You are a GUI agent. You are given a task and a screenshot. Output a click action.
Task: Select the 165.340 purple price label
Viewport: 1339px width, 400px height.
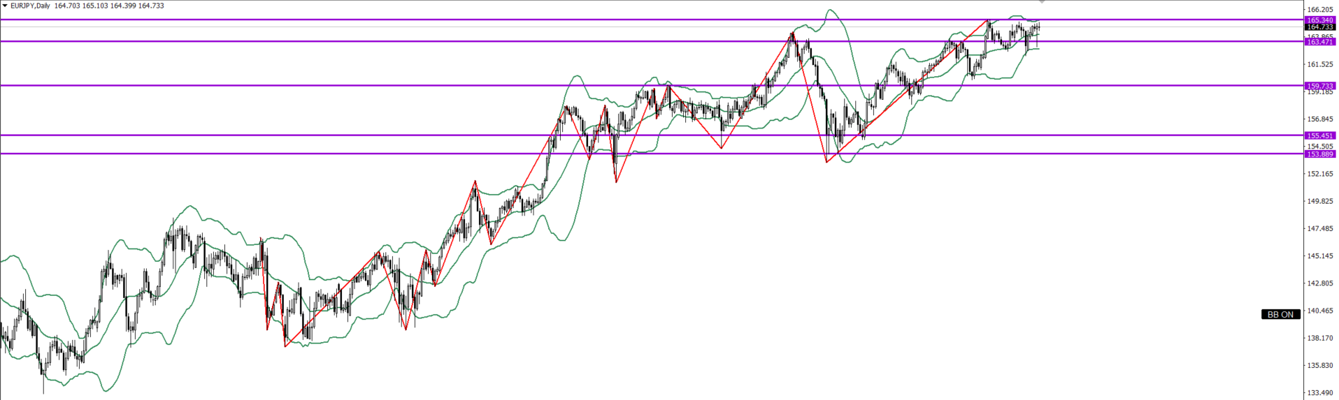(x=1320, y=20)
